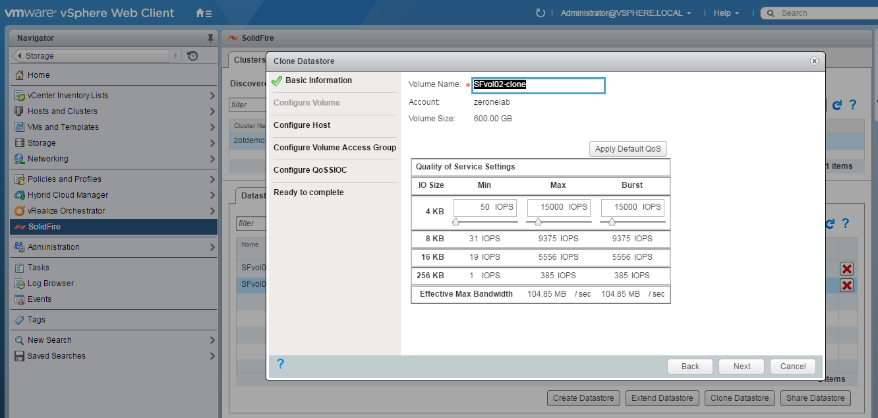878x418 pixels.
Task: Open Administrator@VSPHERE.LOCAL user dropdown
Action: tap(626, 13)
